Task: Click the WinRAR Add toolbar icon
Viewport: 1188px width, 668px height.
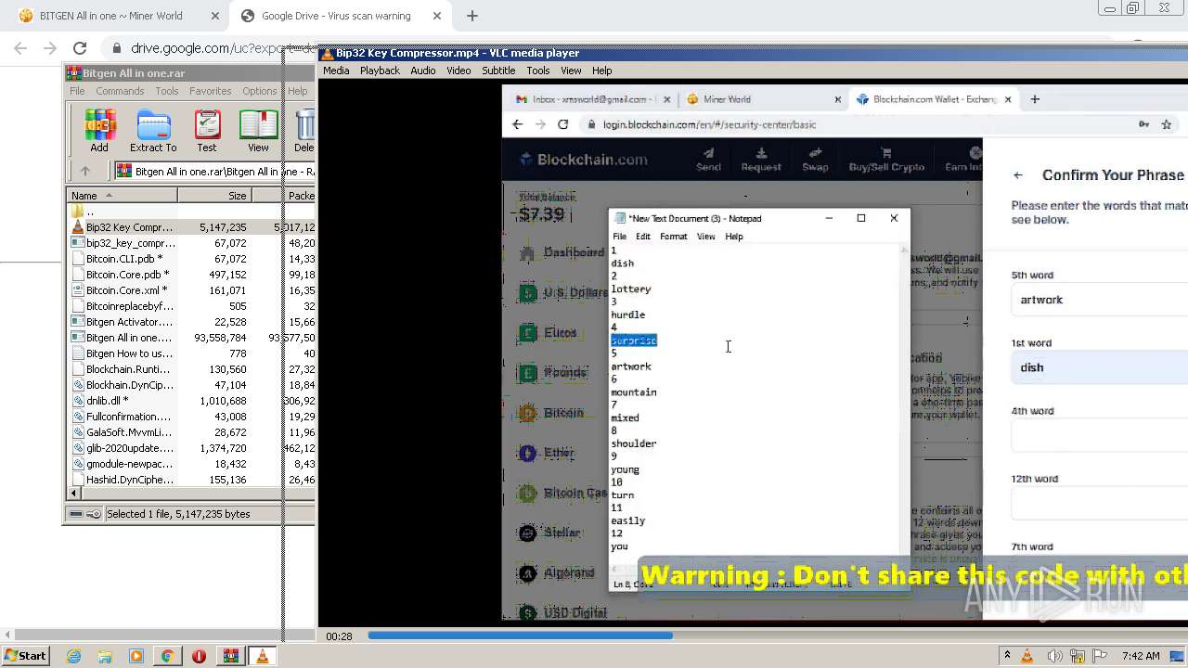Action: [x=99, y=131]
